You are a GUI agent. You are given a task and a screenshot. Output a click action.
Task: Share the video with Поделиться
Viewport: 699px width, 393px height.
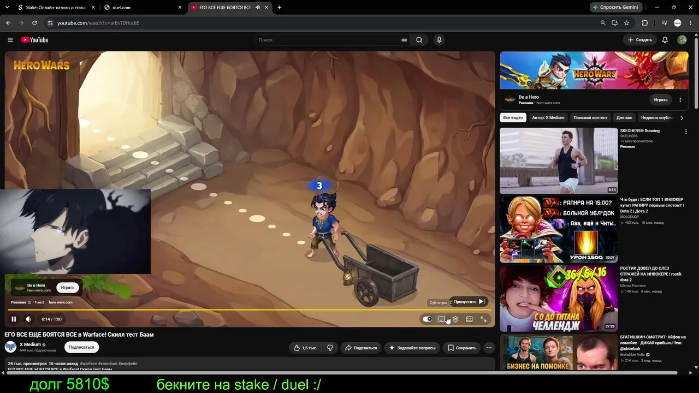361,348
